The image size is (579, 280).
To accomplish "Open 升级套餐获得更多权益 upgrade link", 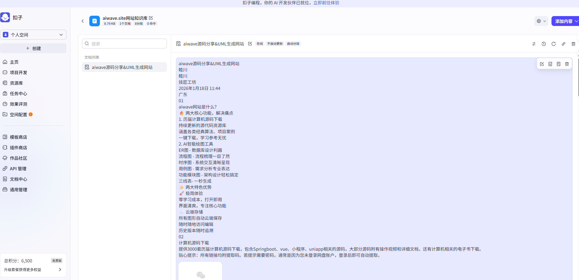I will tap(33, 269).
